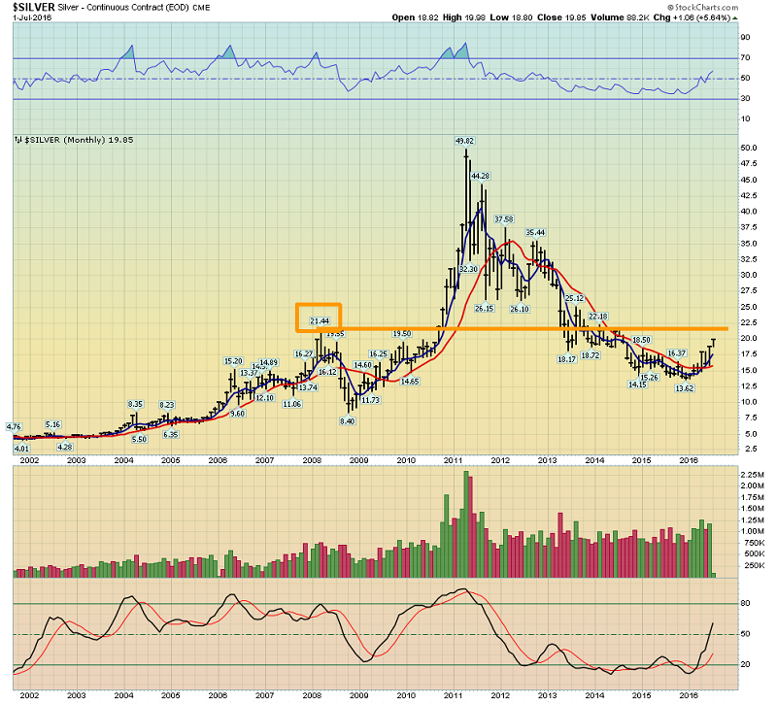Click the 11.73 low price label
777x703 pixels.
(x=370, y=400)
